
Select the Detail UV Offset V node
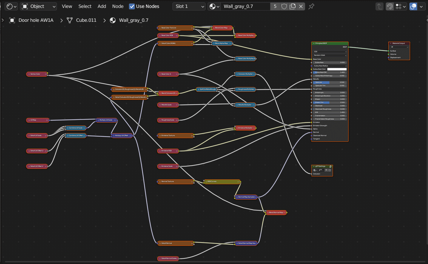coord(37,166)
